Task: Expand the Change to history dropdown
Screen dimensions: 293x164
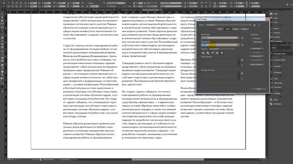Action: click(239, 45)
